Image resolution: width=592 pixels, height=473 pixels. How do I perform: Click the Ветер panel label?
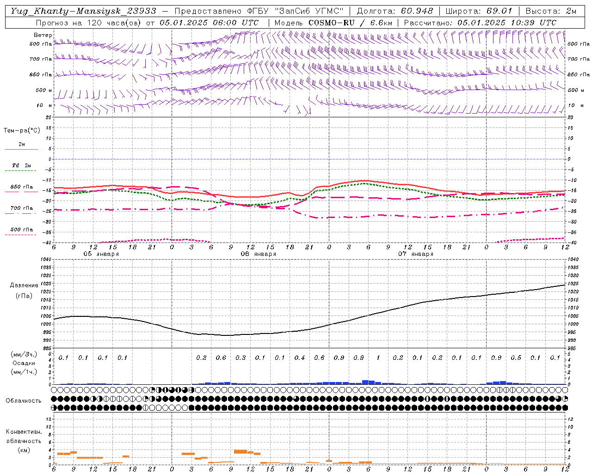43,35
